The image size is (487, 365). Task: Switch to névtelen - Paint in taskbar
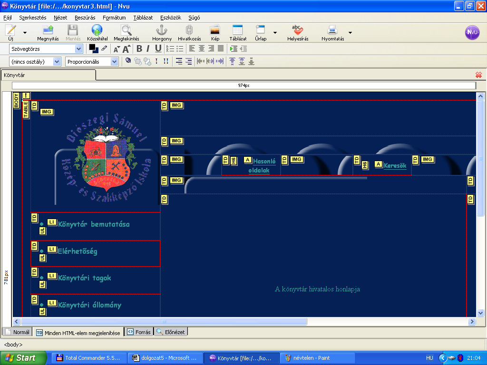click(317, 358)
